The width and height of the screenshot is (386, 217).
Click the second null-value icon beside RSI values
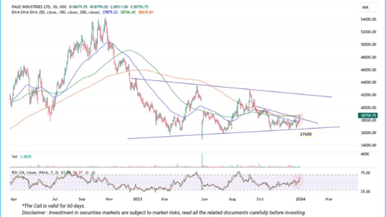93,173
